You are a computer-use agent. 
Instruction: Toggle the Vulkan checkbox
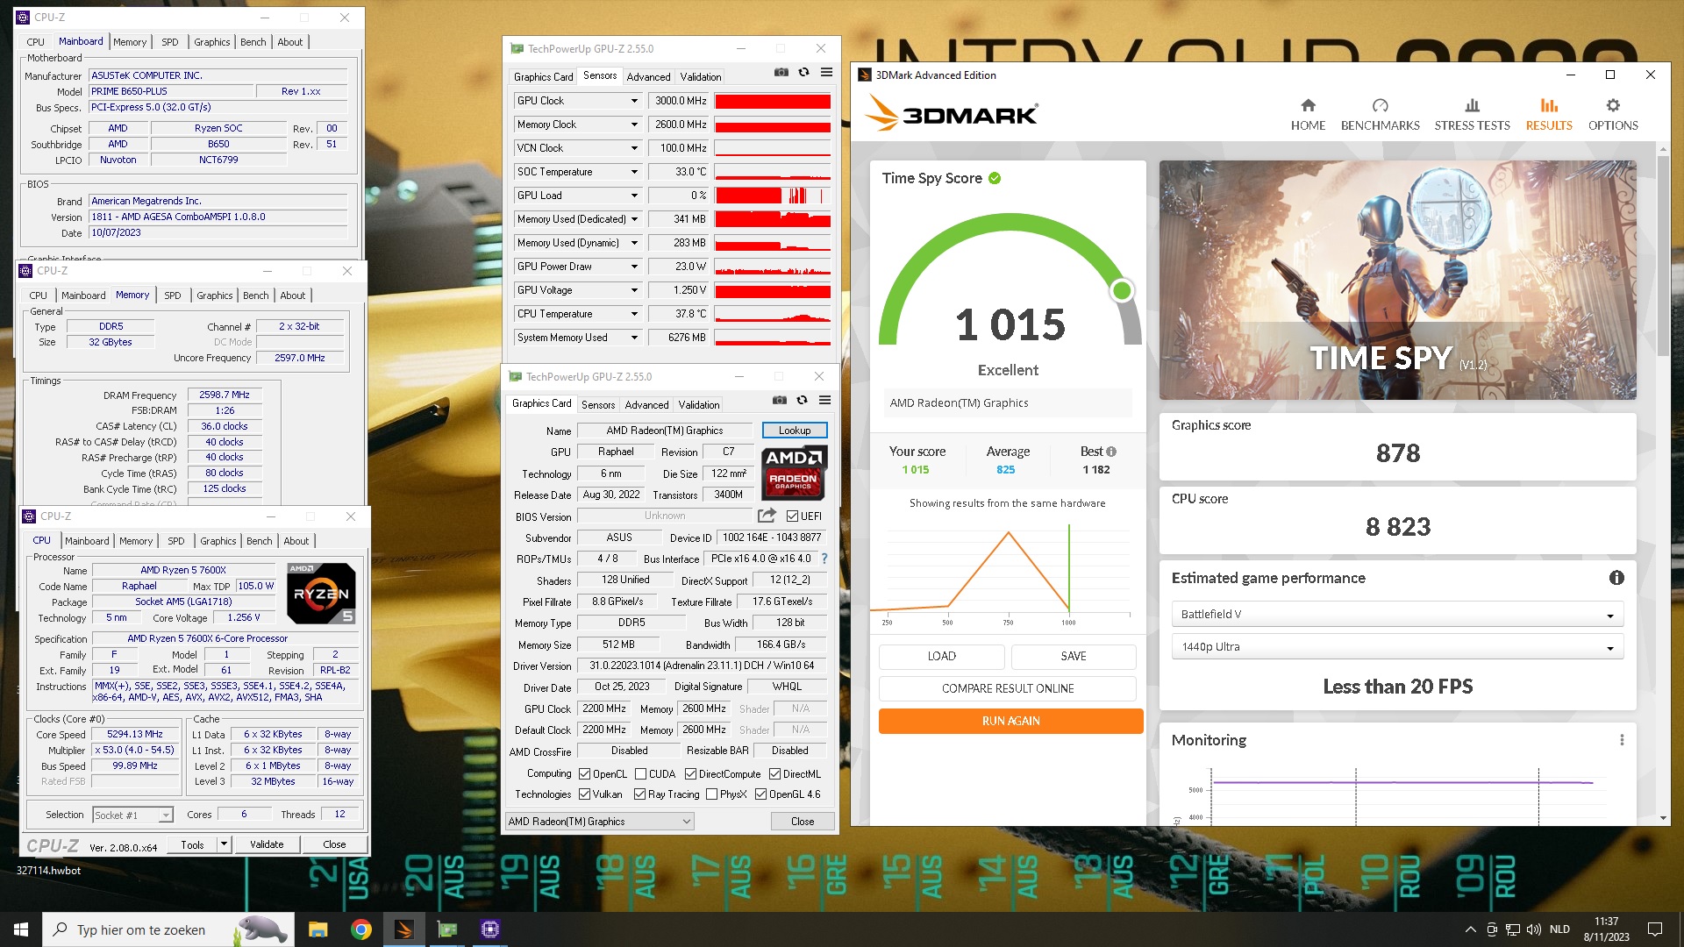coord(585,794)
